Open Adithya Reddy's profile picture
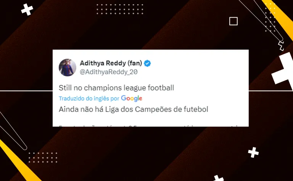Screen dimensions: 293x181 click(x=68, y=68)
